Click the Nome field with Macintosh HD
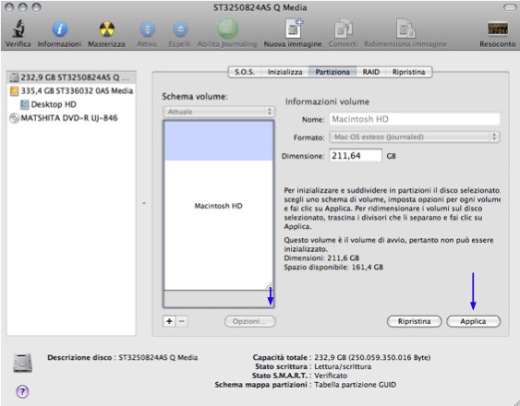Screen dimensions: 520x406 coord(415,119)
